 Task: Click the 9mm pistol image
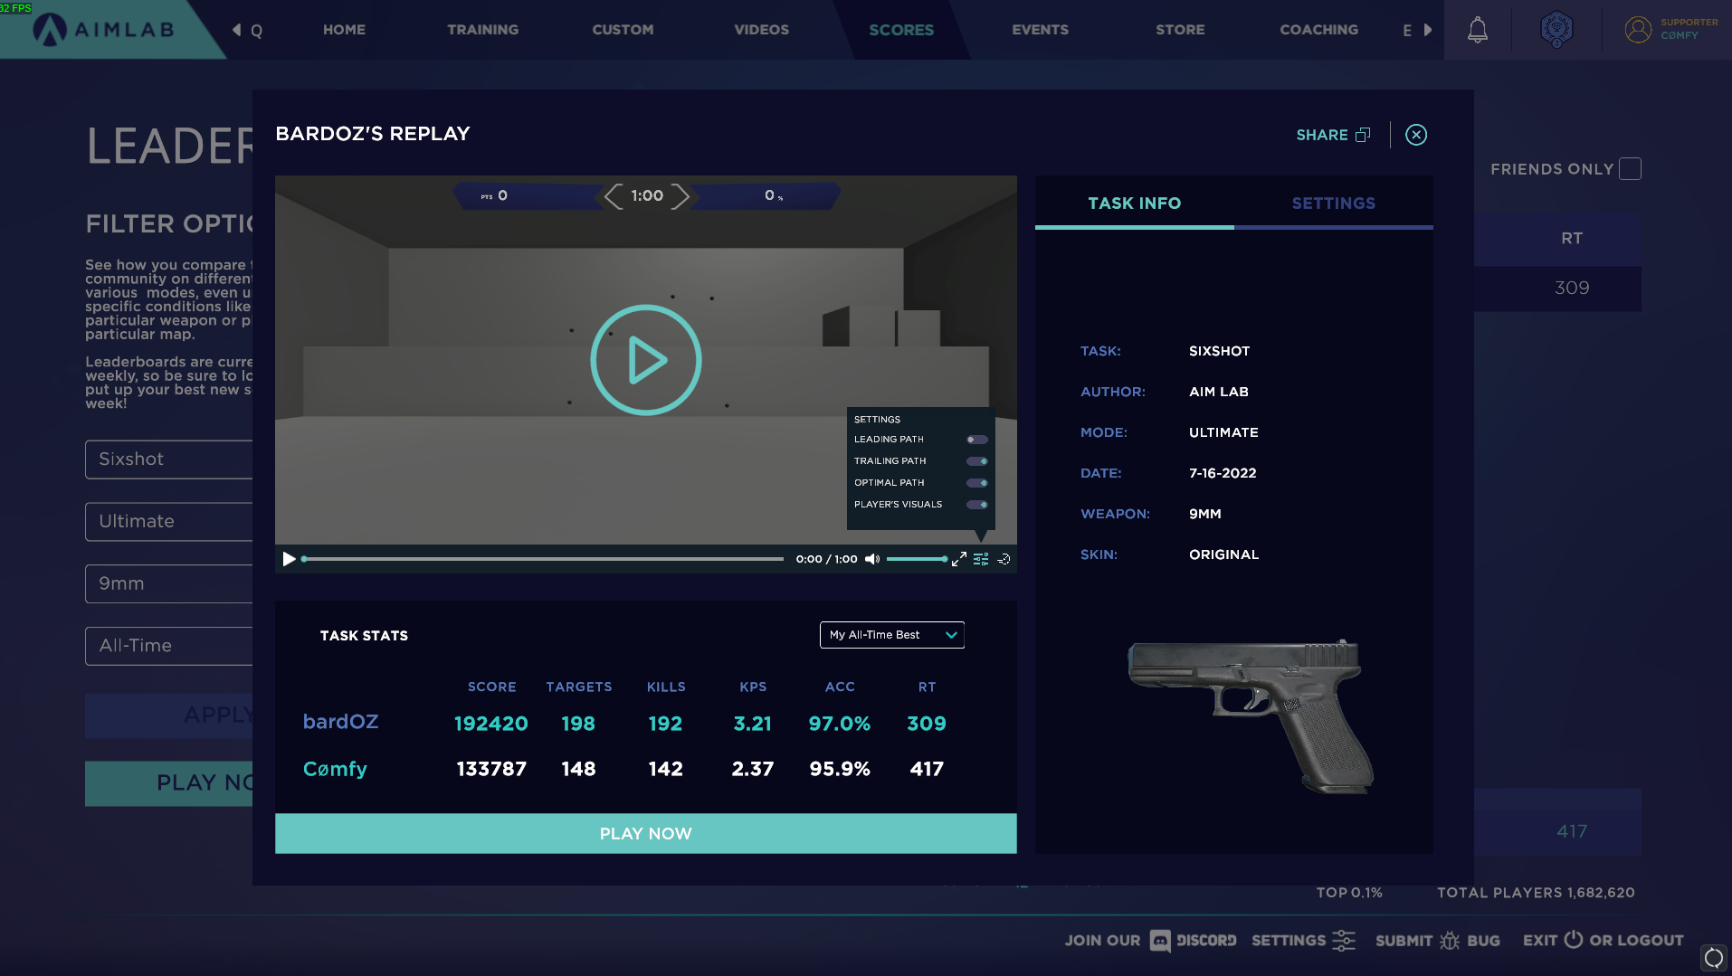coord(1251,715)
